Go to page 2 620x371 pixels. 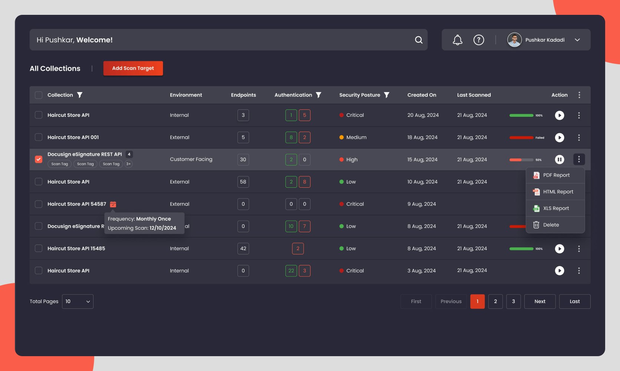(495, 301)
